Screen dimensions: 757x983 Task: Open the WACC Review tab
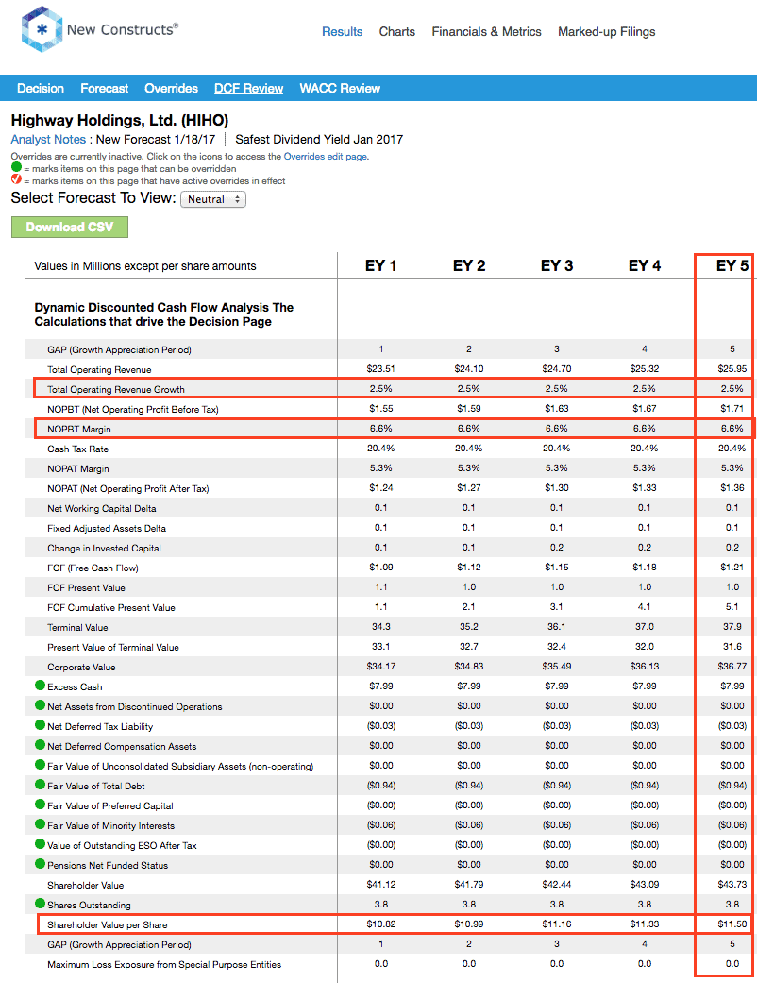(x=340, y=89)
